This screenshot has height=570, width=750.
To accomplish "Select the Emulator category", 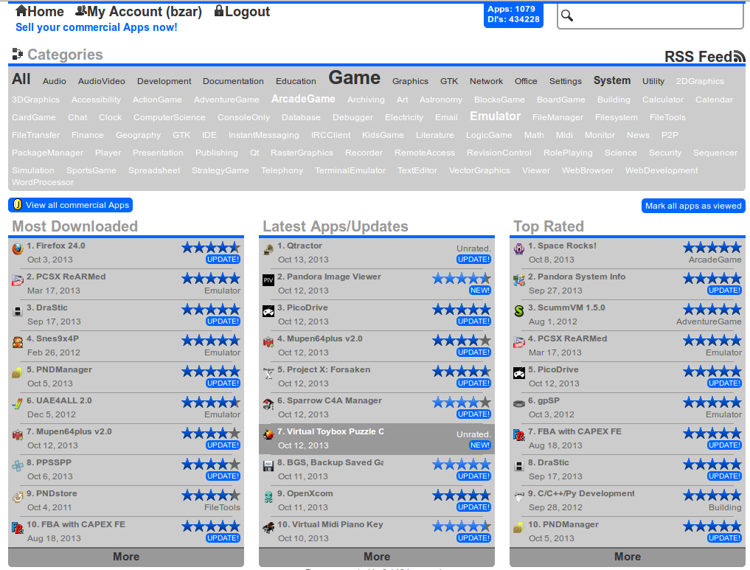I will pos(495,117).
